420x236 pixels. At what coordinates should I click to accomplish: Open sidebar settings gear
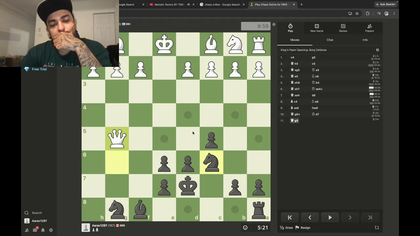[x=51, y=230]
